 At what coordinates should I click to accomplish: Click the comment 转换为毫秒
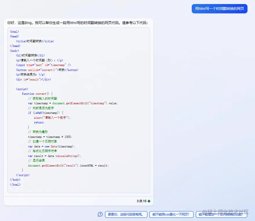tap(37, 132)
